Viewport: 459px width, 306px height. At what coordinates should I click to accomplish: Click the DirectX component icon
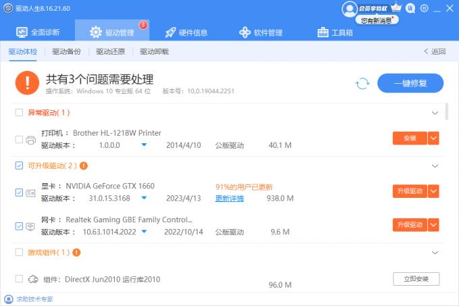click(x=33, y=279)
